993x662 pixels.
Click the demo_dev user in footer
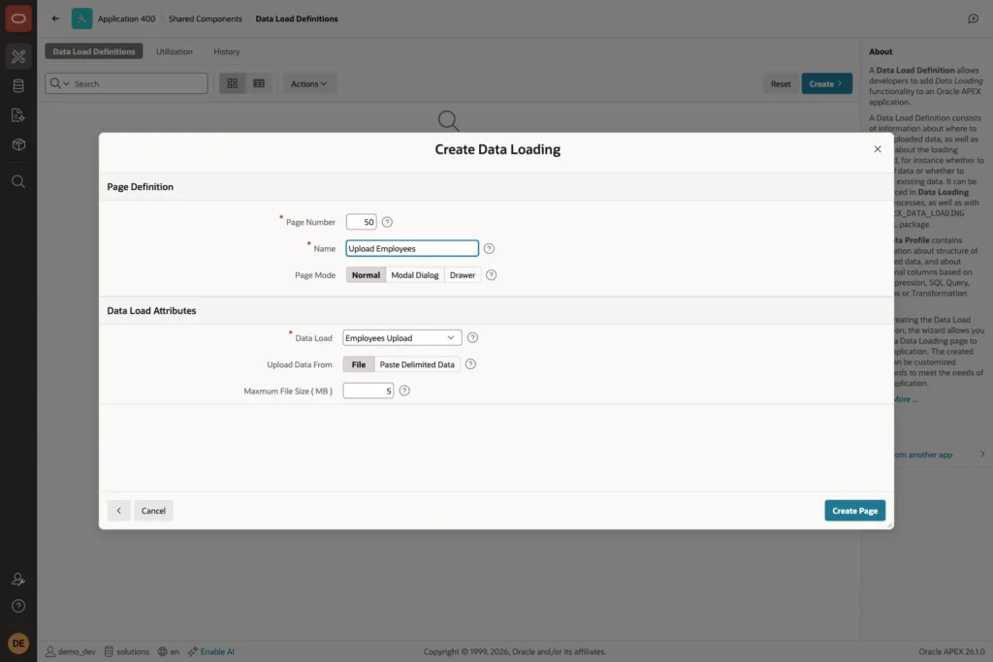tap(70, 651)
